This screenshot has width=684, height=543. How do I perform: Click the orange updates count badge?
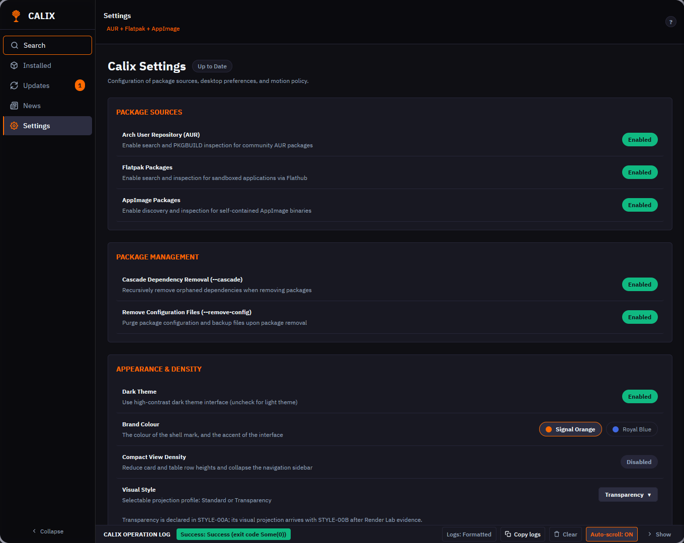pos(80,85)
